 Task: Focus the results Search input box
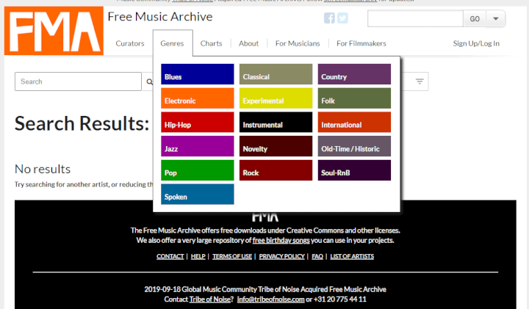tap(78, 81)
